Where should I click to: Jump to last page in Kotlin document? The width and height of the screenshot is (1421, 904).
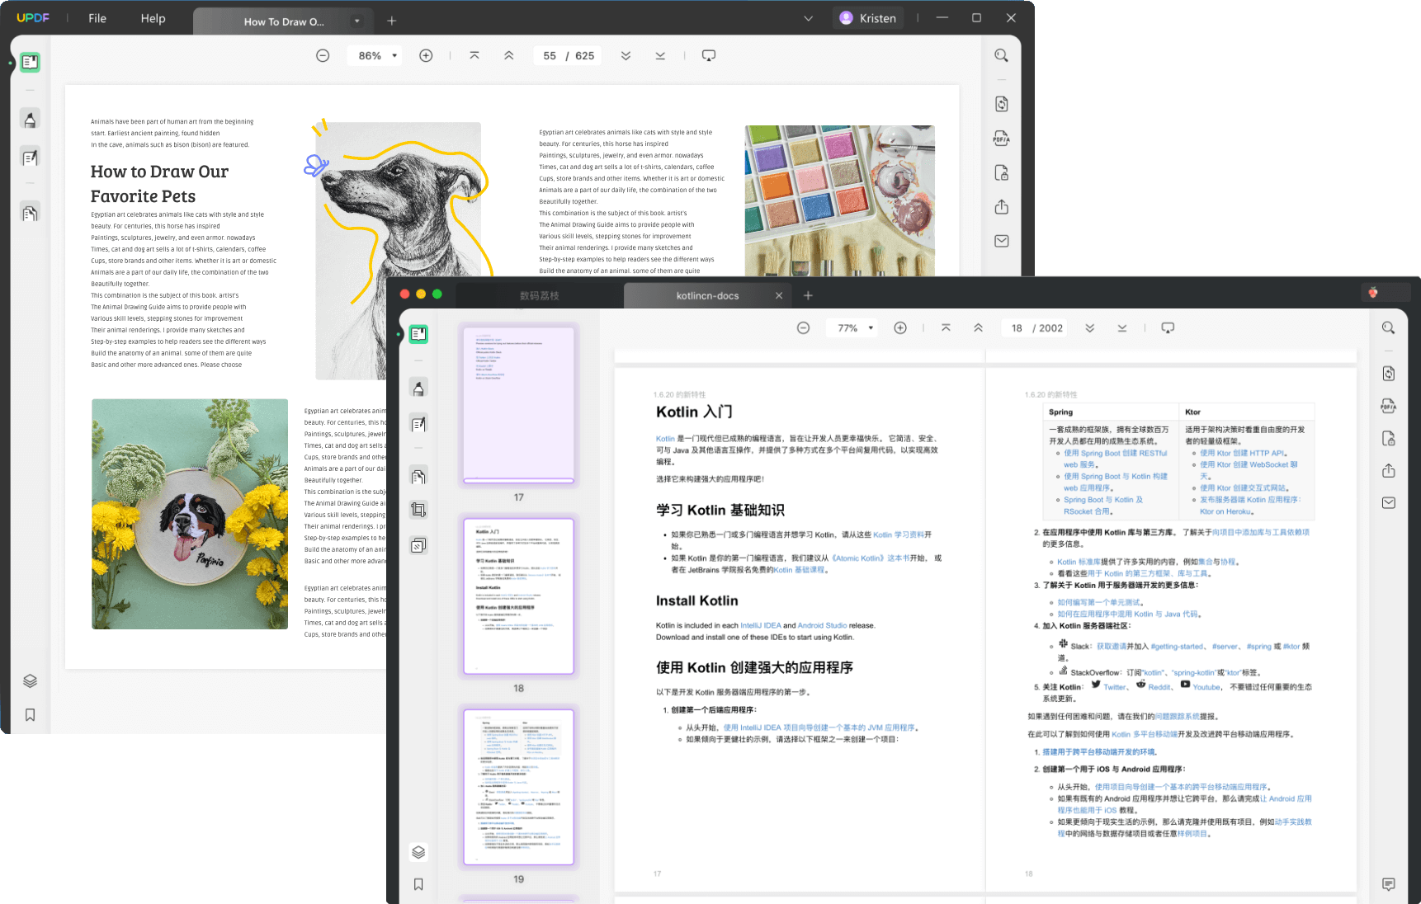pos(1122,328)
